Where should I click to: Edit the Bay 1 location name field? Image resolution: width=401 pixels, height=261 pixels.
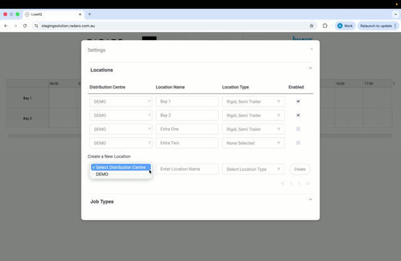coord(187,102)
